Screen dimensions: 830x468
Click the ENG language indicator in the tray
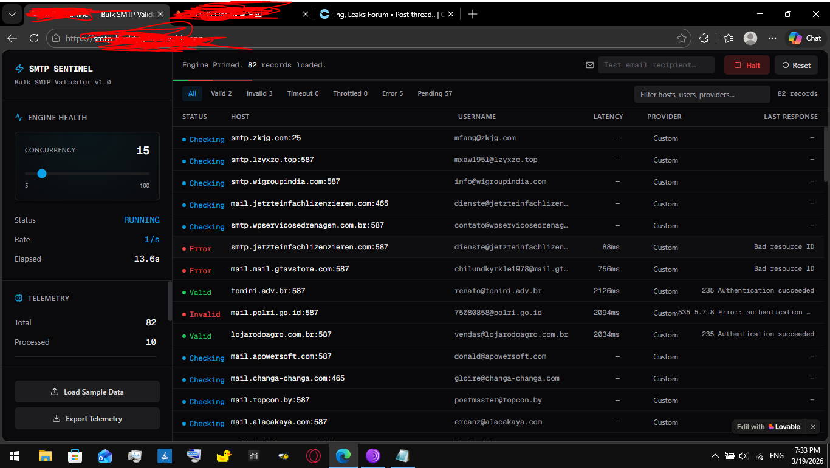click(x=777, y=456)
